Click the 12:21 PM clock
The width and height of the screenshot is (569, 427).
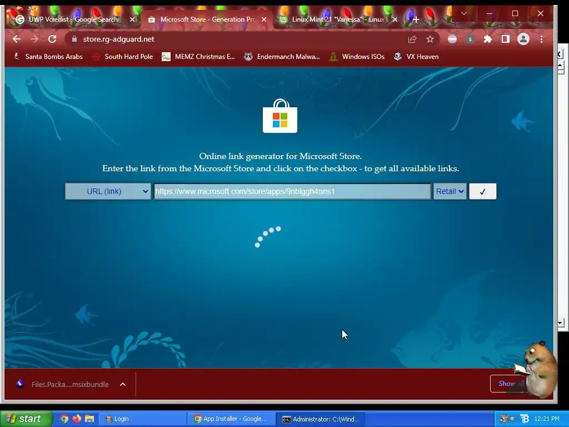point(547,419)
